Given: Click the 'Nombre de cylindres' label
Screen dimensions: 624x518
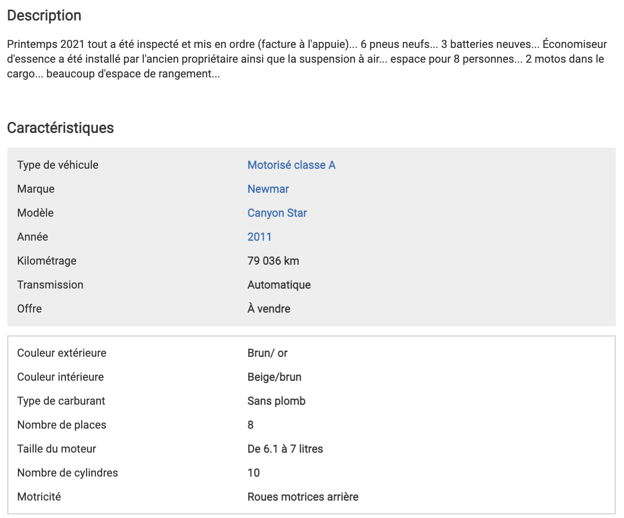Looking at the screenshot, I should [67, 473].
